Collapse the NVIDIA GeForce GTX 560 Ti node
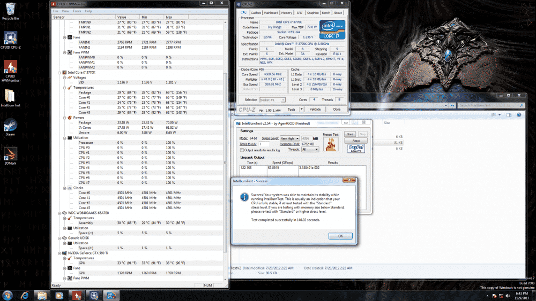Viewport: 536px width, 301px height. [59, 253]
